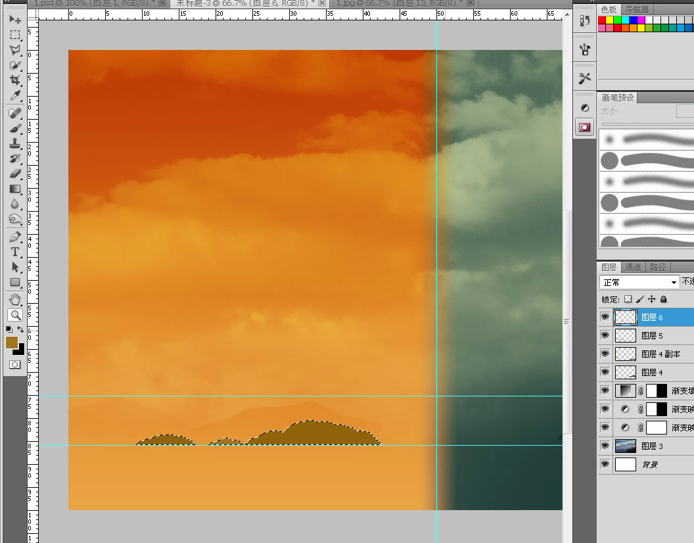Toggle lock image pixels
The height and width of the screenshot is (543, 694).
point(639,299)
